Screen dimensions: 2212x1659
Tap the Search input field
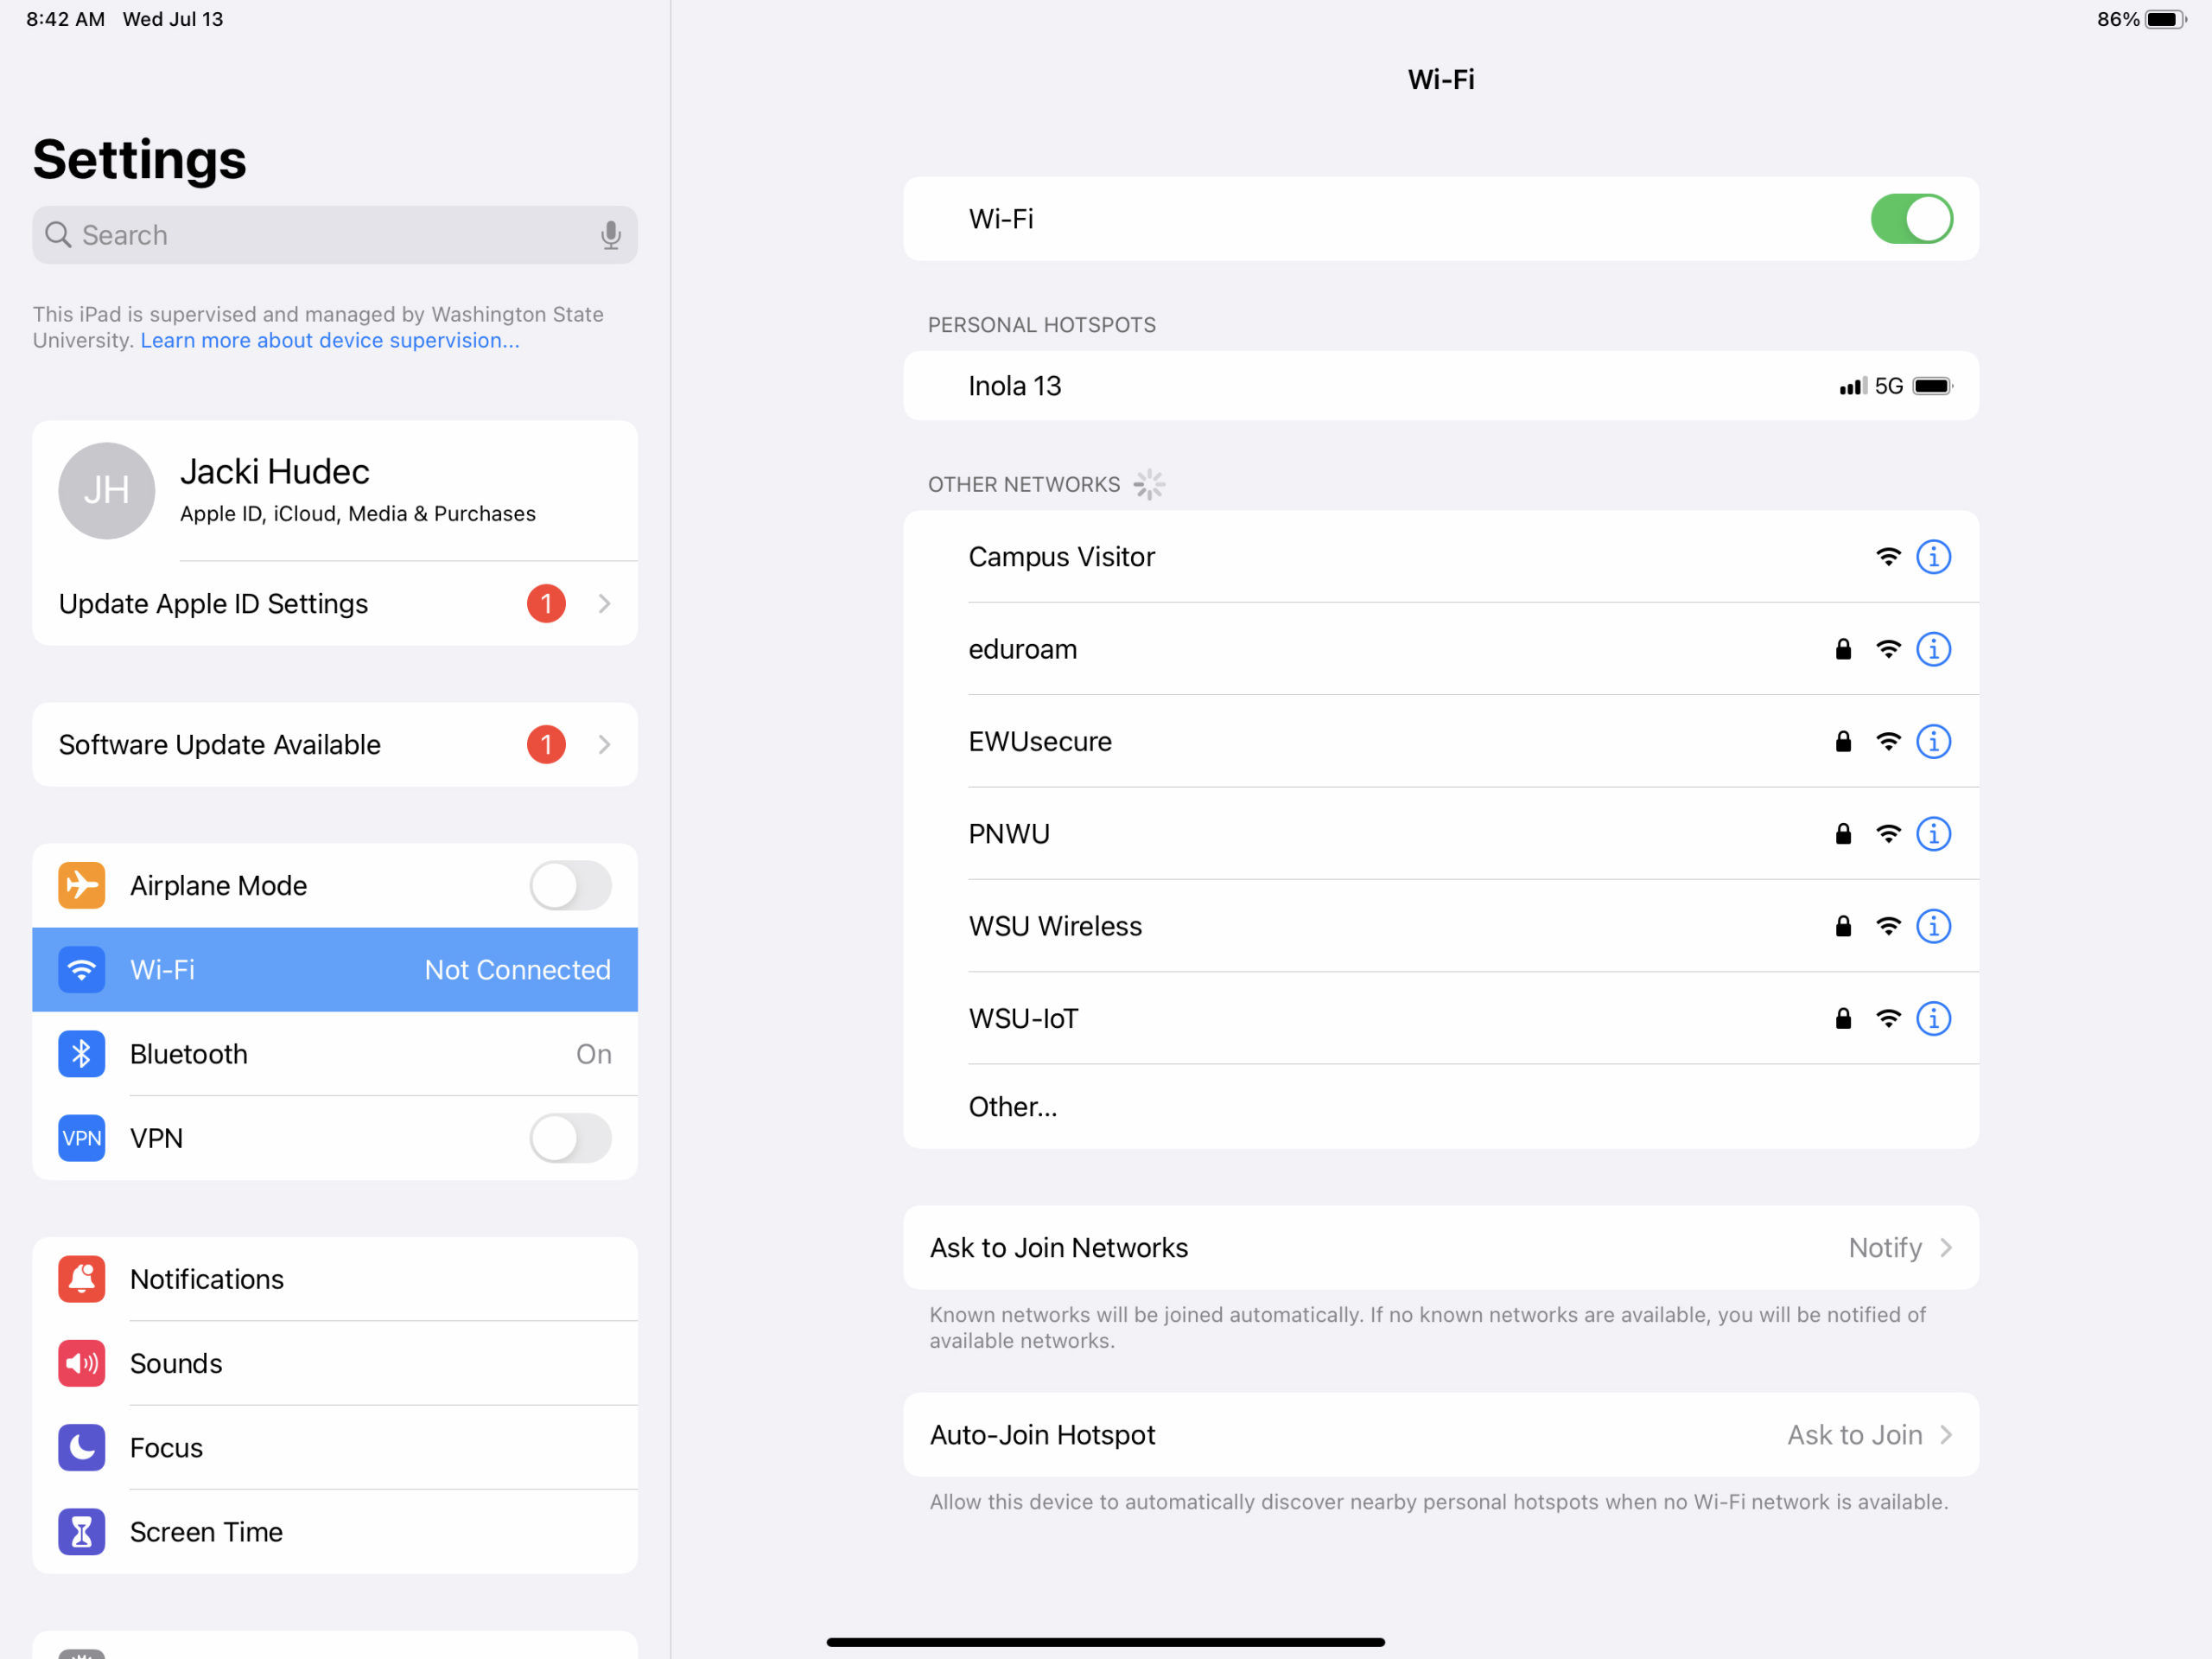click(335, 235)
